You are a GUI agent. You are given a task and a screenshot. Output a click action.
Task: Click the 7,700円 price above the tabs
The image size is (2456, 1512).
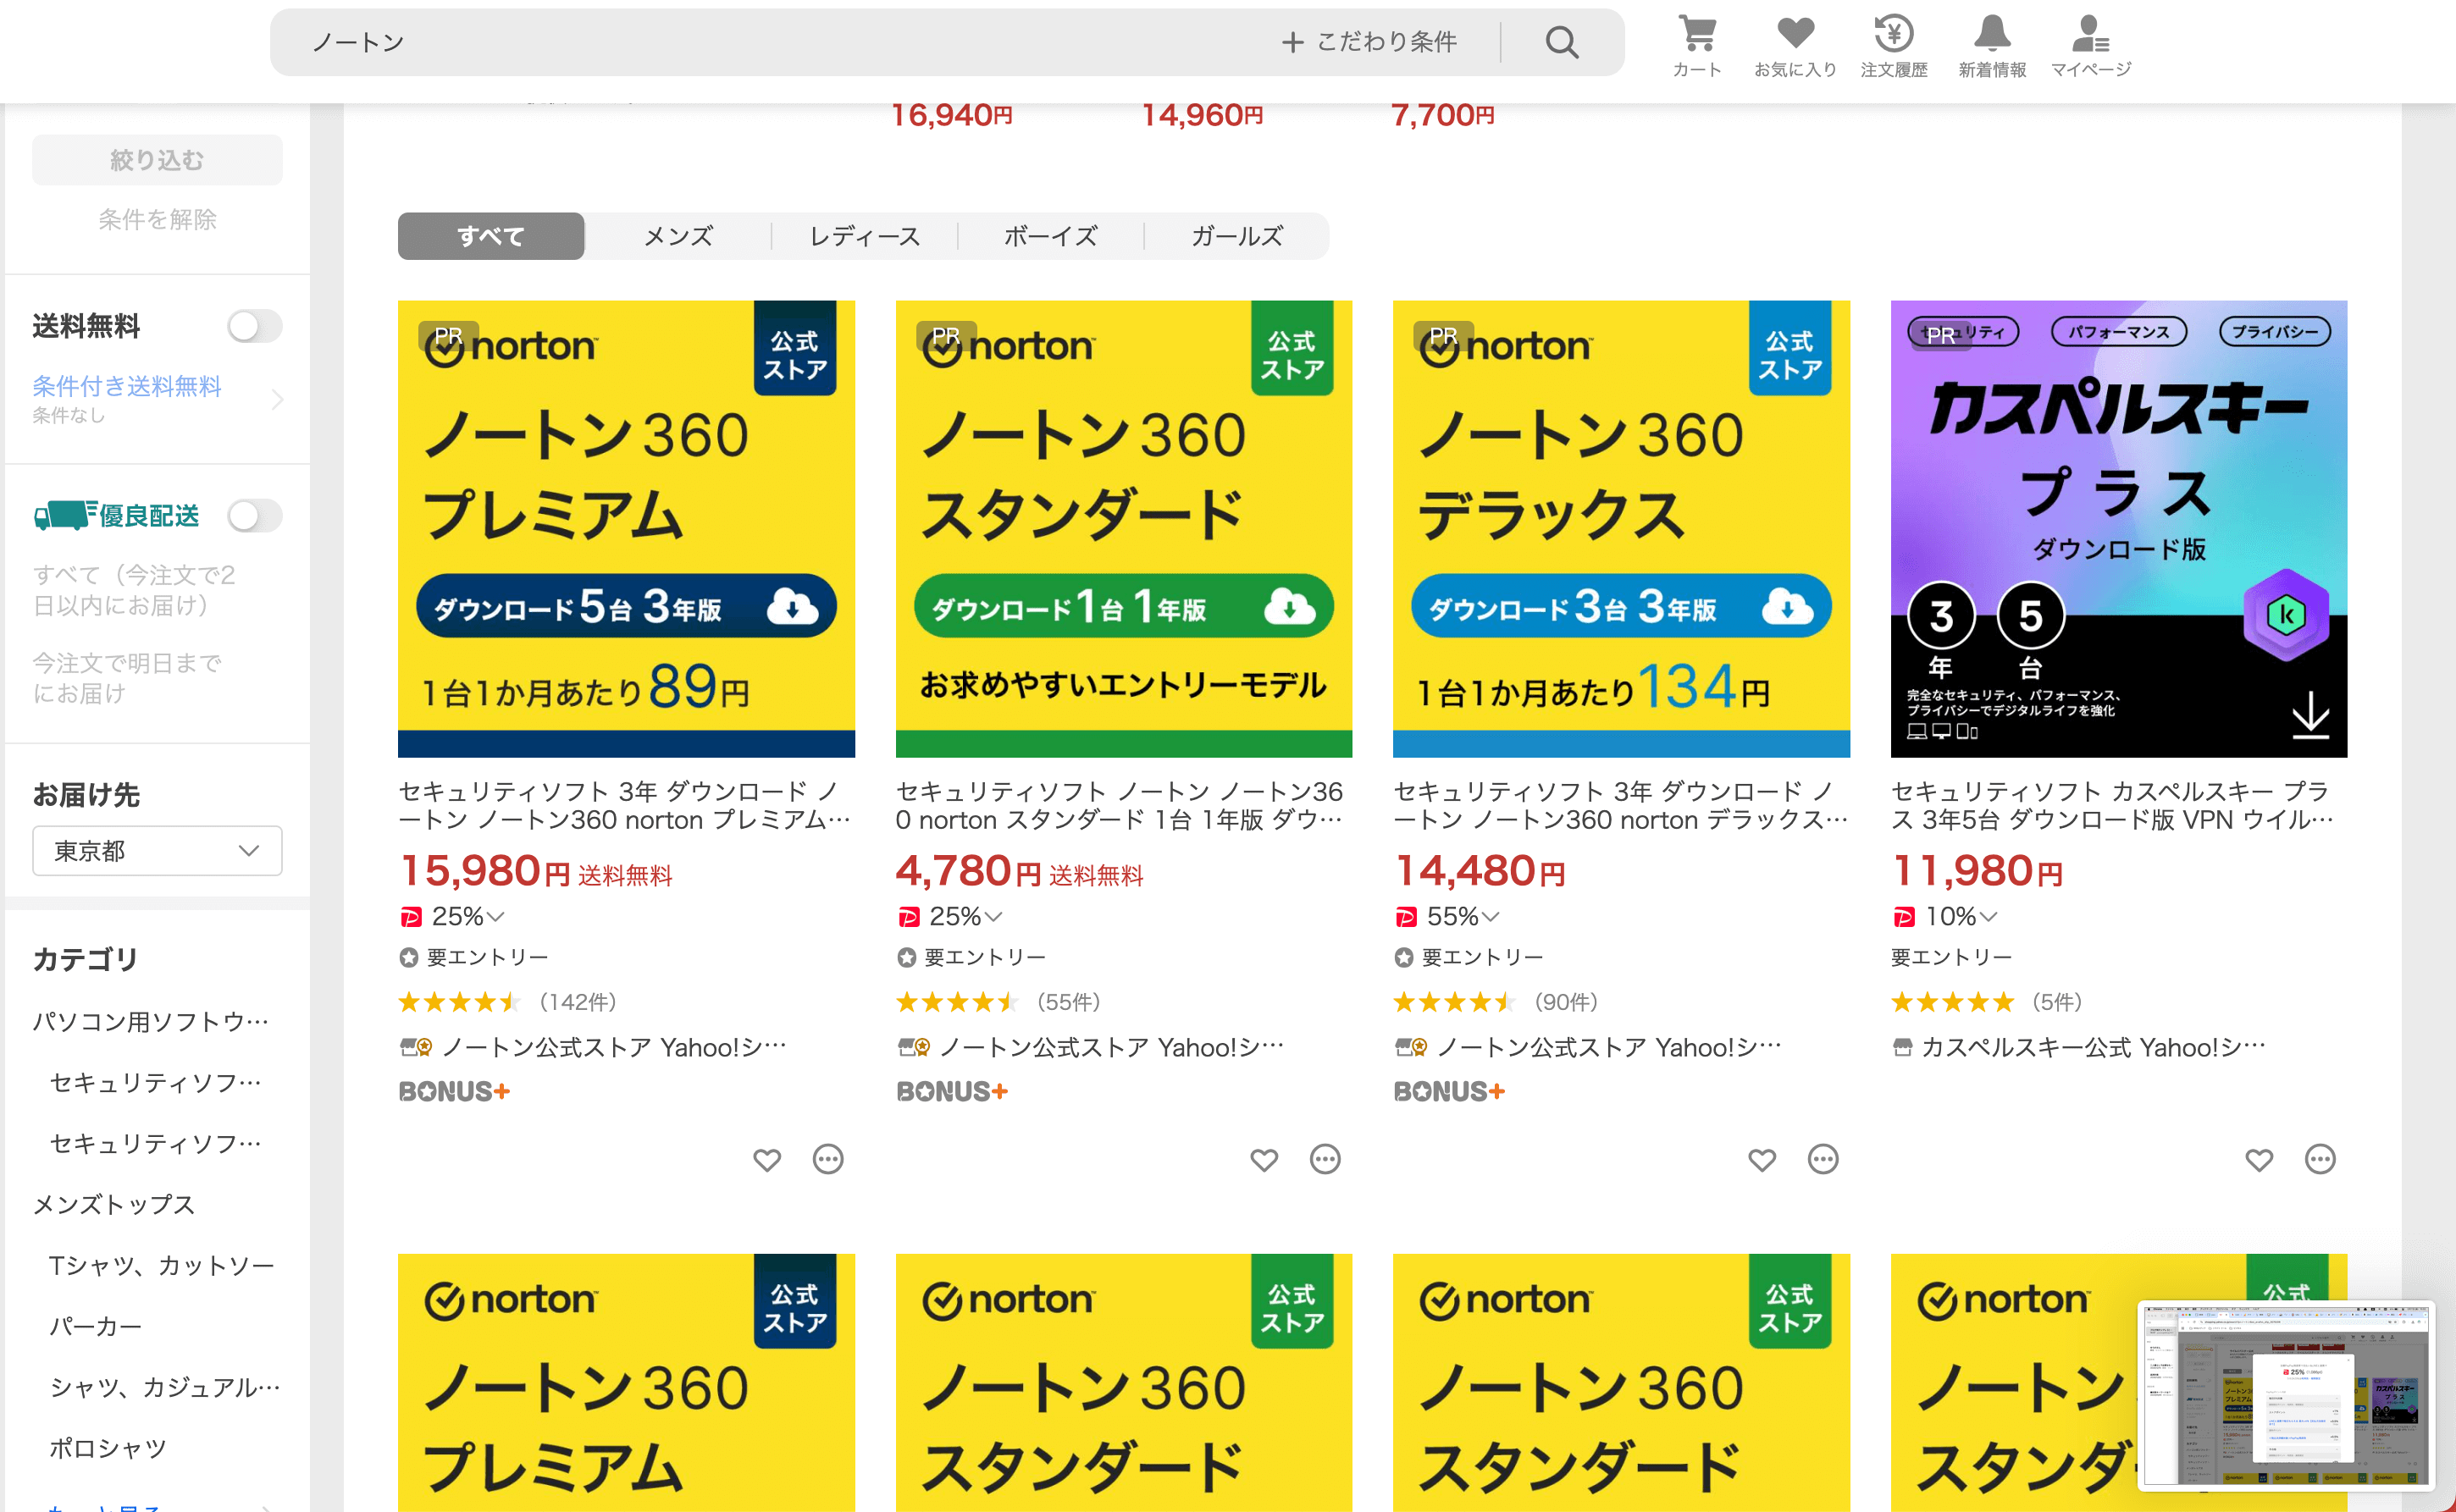click(1442, 116)
